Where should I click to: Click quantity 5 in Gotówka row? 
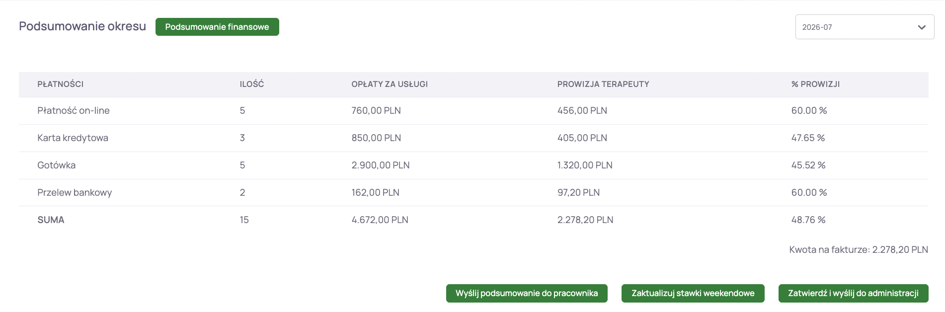pos(242,165)
